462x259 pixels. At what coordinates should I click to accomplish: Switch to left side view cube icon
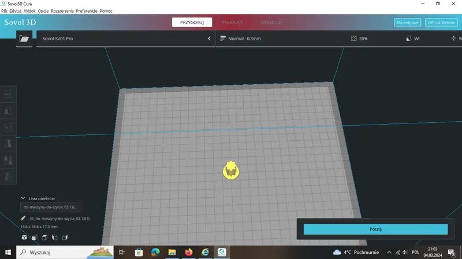click(x=54, y=237)
